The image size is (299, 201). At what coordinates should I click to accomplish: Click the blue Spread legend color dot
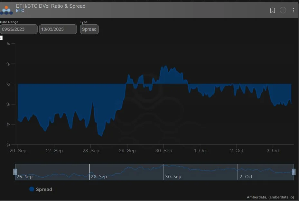pyautogui.click(x=32, y=189)
